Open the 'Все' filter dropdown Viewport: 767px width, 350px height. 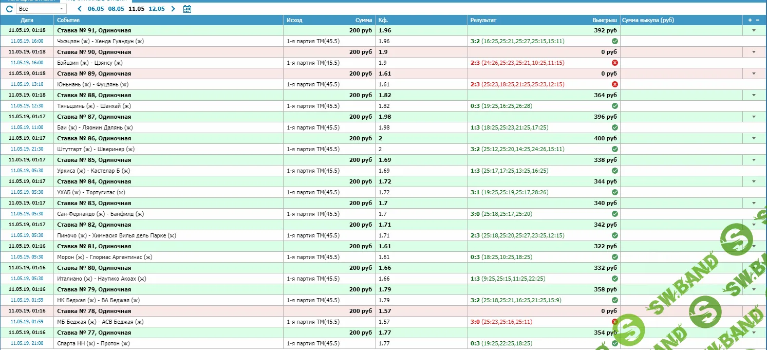[x=41, y=9]
